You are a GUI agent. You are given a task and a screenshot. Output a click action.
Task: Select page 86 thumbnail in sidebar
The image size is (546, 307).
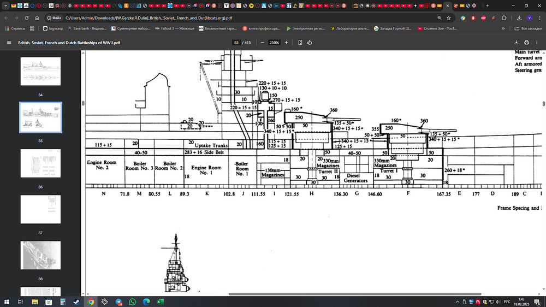click(40, 163)
